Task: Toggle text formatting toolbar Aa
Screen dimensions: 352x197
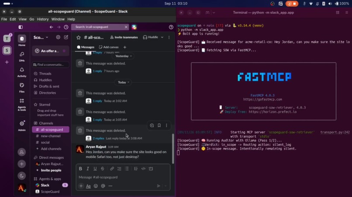Action: pos(89,186)
